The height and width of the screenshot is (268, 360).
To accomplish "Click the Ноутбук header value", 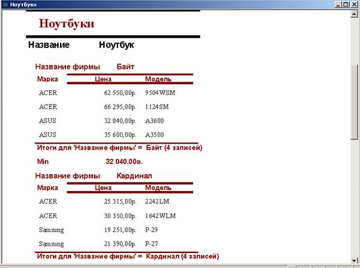I will tap(116, 45).
